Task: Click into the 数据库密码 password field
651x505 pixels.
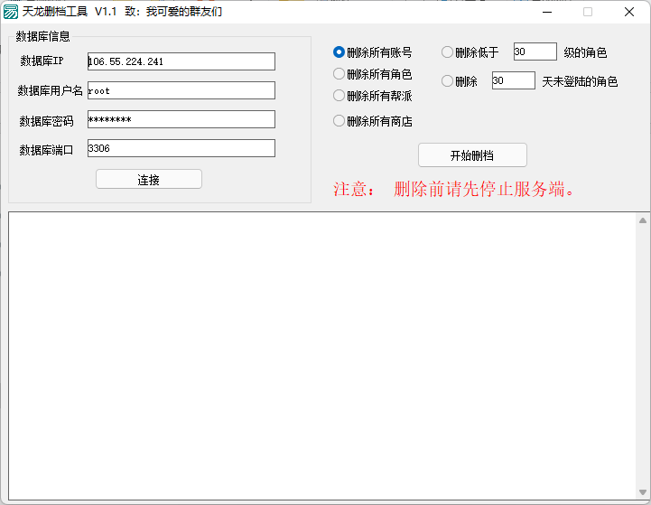Action: (181, 119)
